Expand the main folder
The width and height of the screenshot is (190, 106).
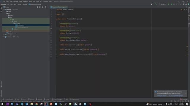7,15
